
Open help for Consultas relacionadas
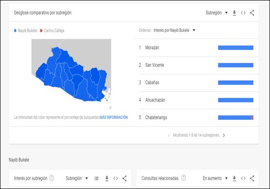pyautogui.click(x=184, y=178)
